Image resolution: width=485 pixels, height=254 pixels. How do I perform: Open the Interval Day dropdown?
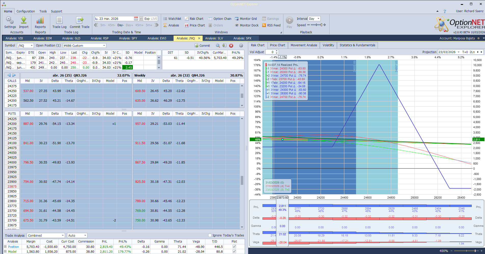coord(318,19)
